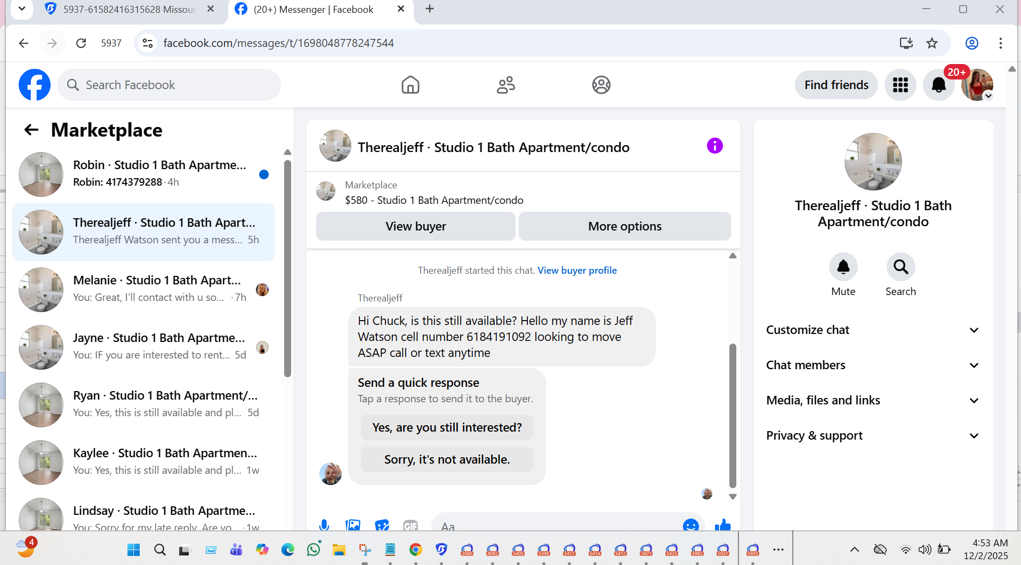1021x565 pixels.
Task: Reload the page in the browser toolbar
Action: tap(81, 43)
